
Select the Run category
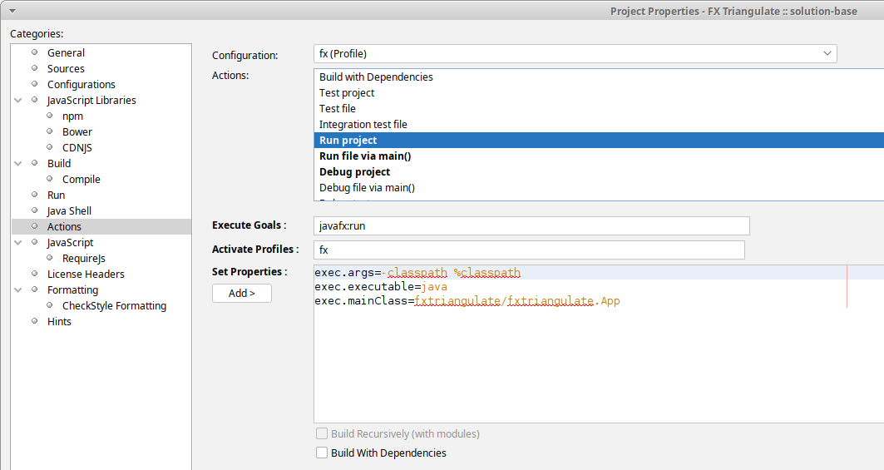pyautogui.click(x=57, y=195)
